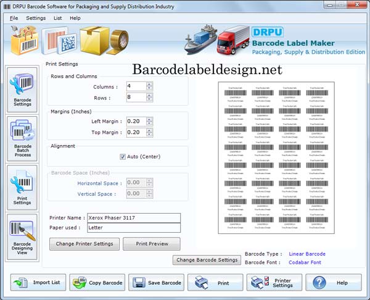Click the Codabar Font text
This screenshot has width=370, height=300.
[x=305, y=262]
